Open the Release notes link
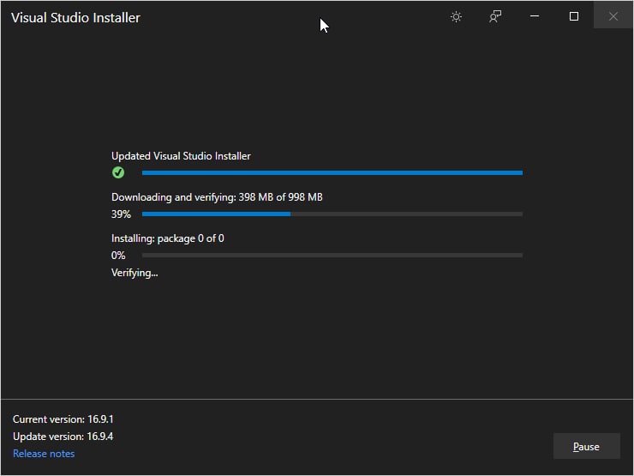 point(44,454)
